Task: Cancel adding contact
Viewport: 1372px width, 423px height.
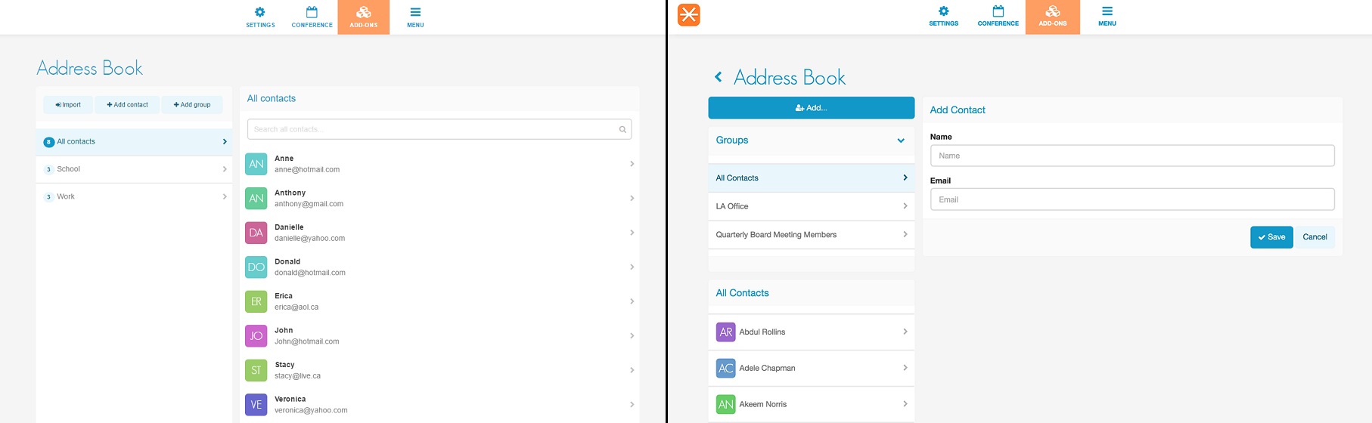Action: click(x=1315, y=237)
